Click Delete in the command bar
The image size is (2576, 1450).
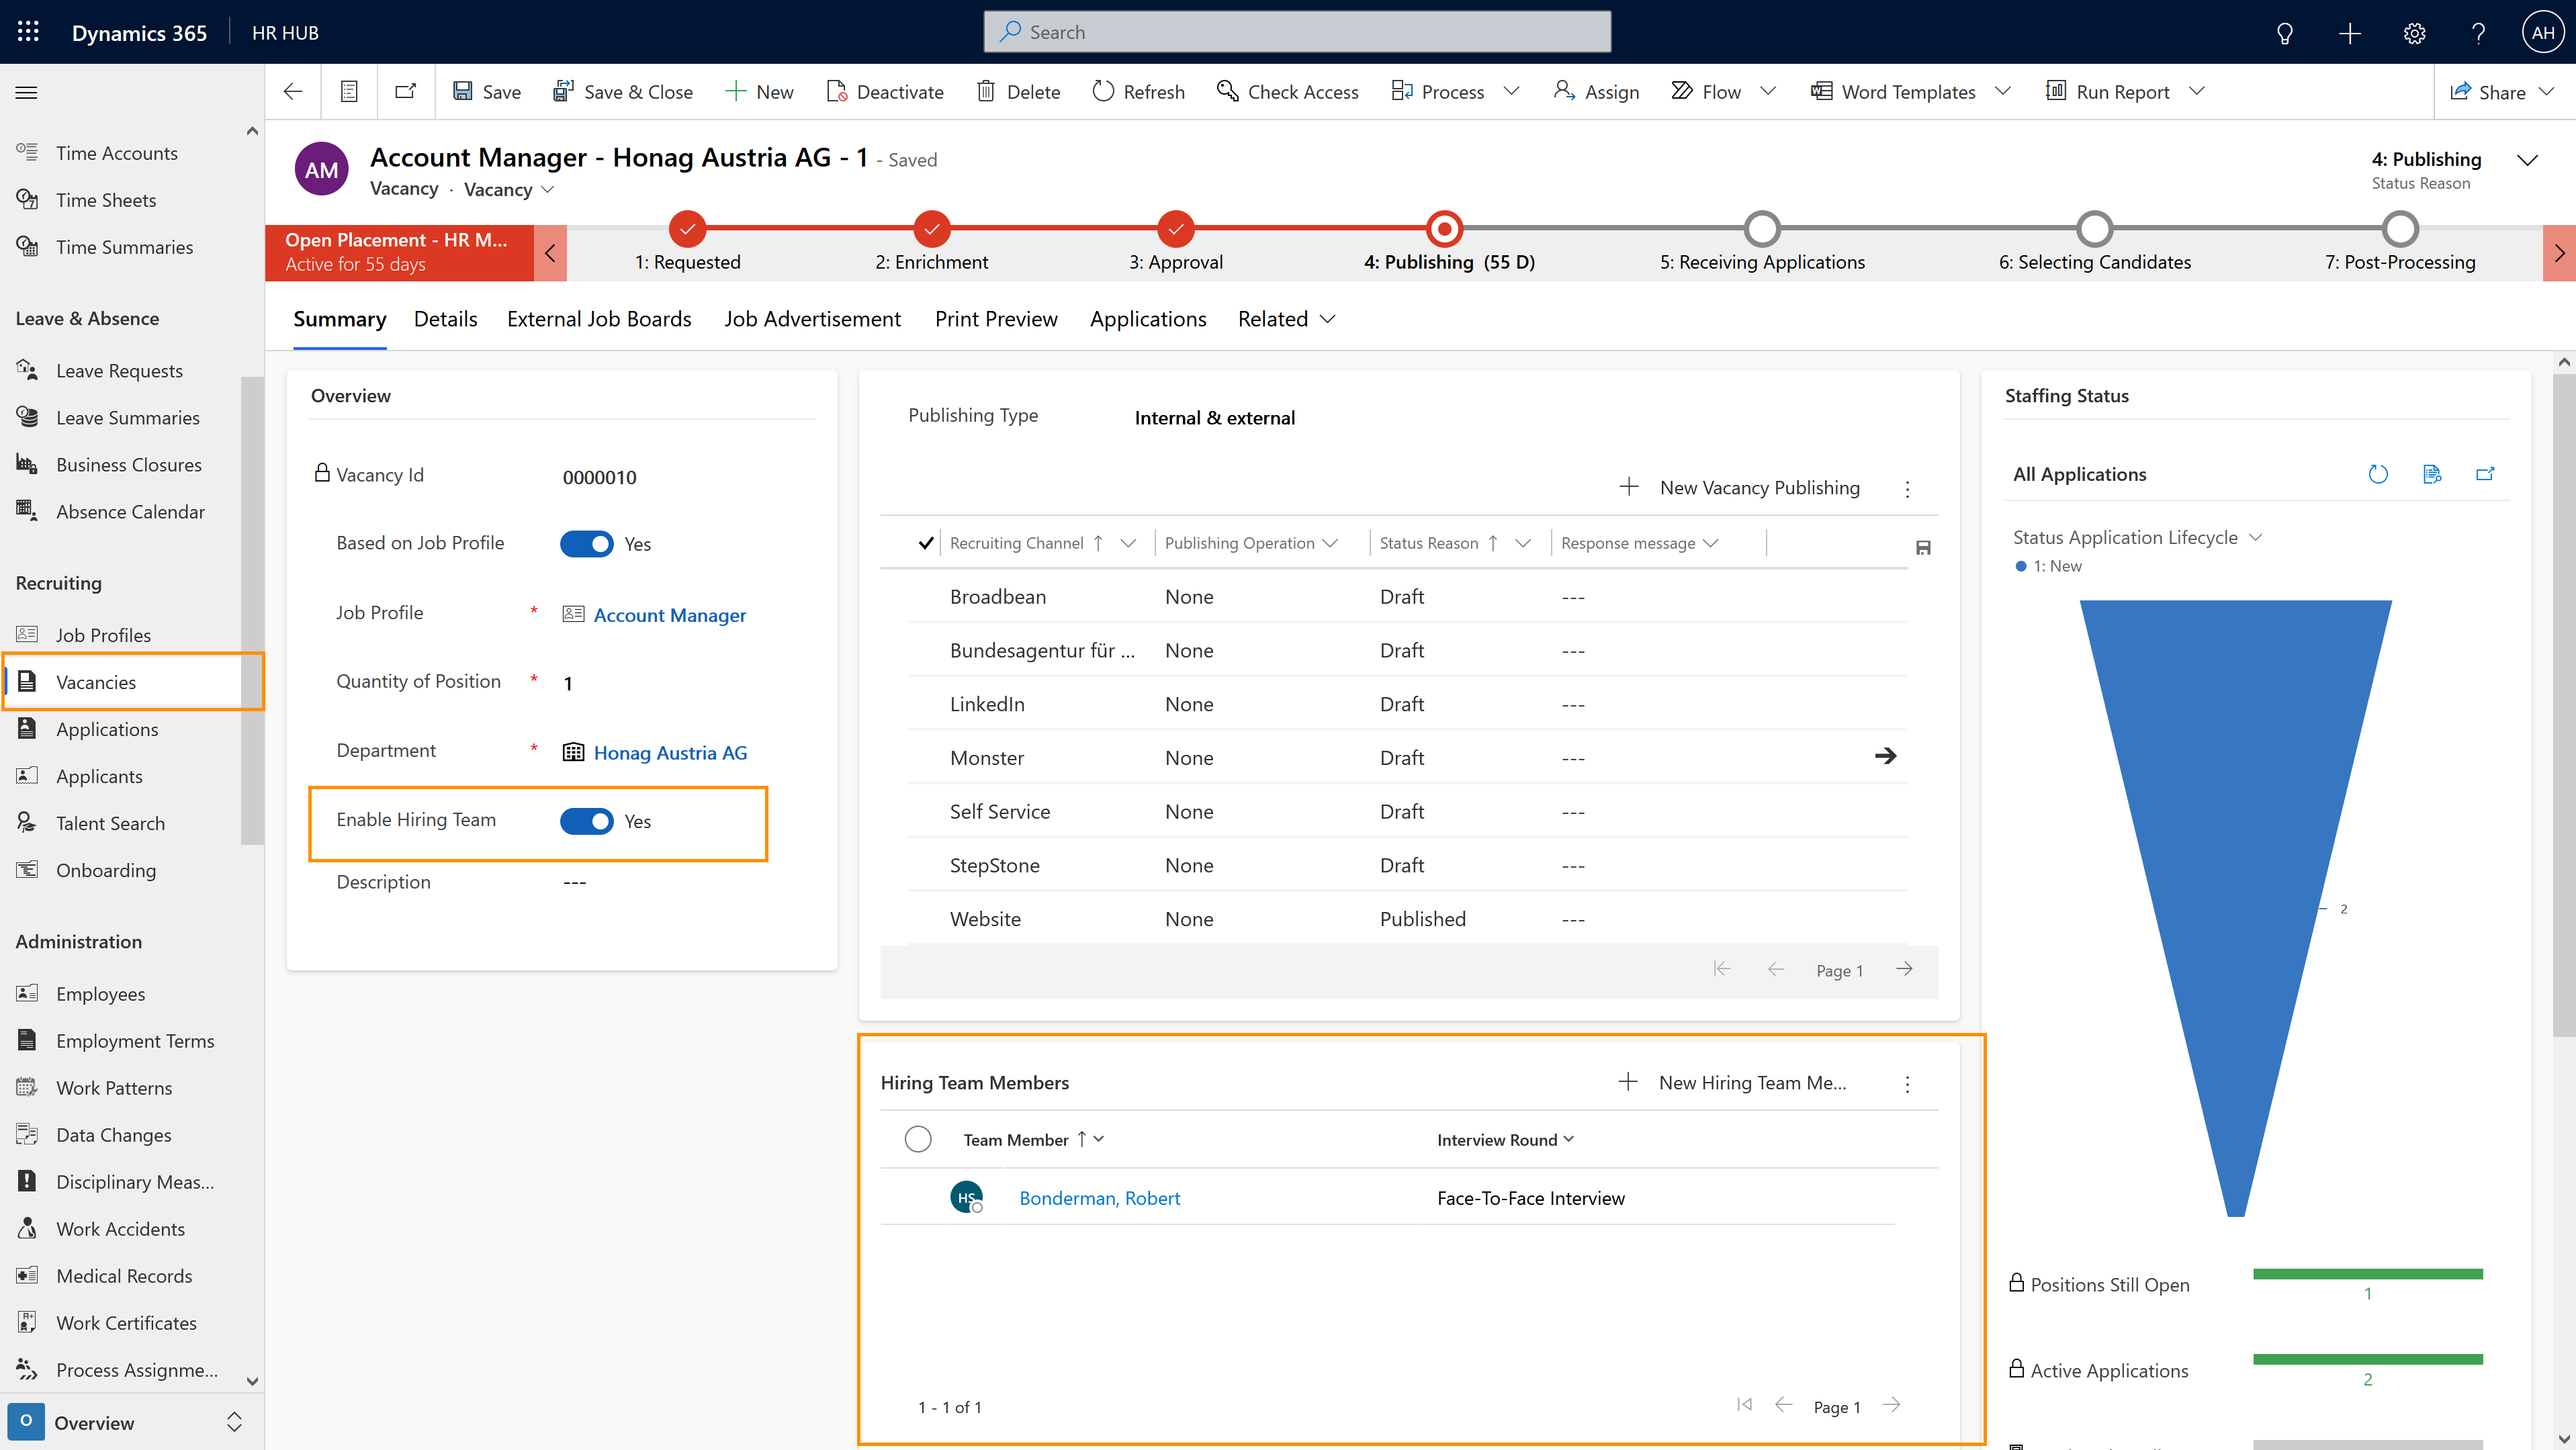1018,92
